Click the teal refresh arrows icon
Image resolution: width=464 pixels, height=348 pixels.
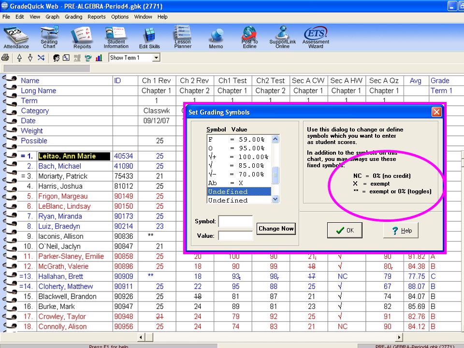(88, 58)
